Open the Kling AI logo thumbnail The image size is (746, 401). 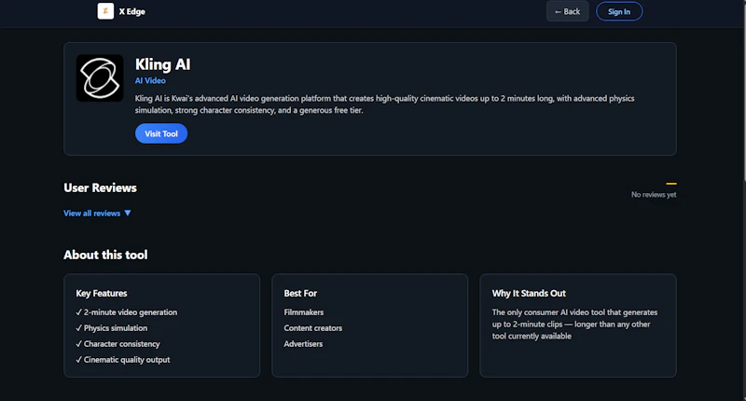click(100, 78)
